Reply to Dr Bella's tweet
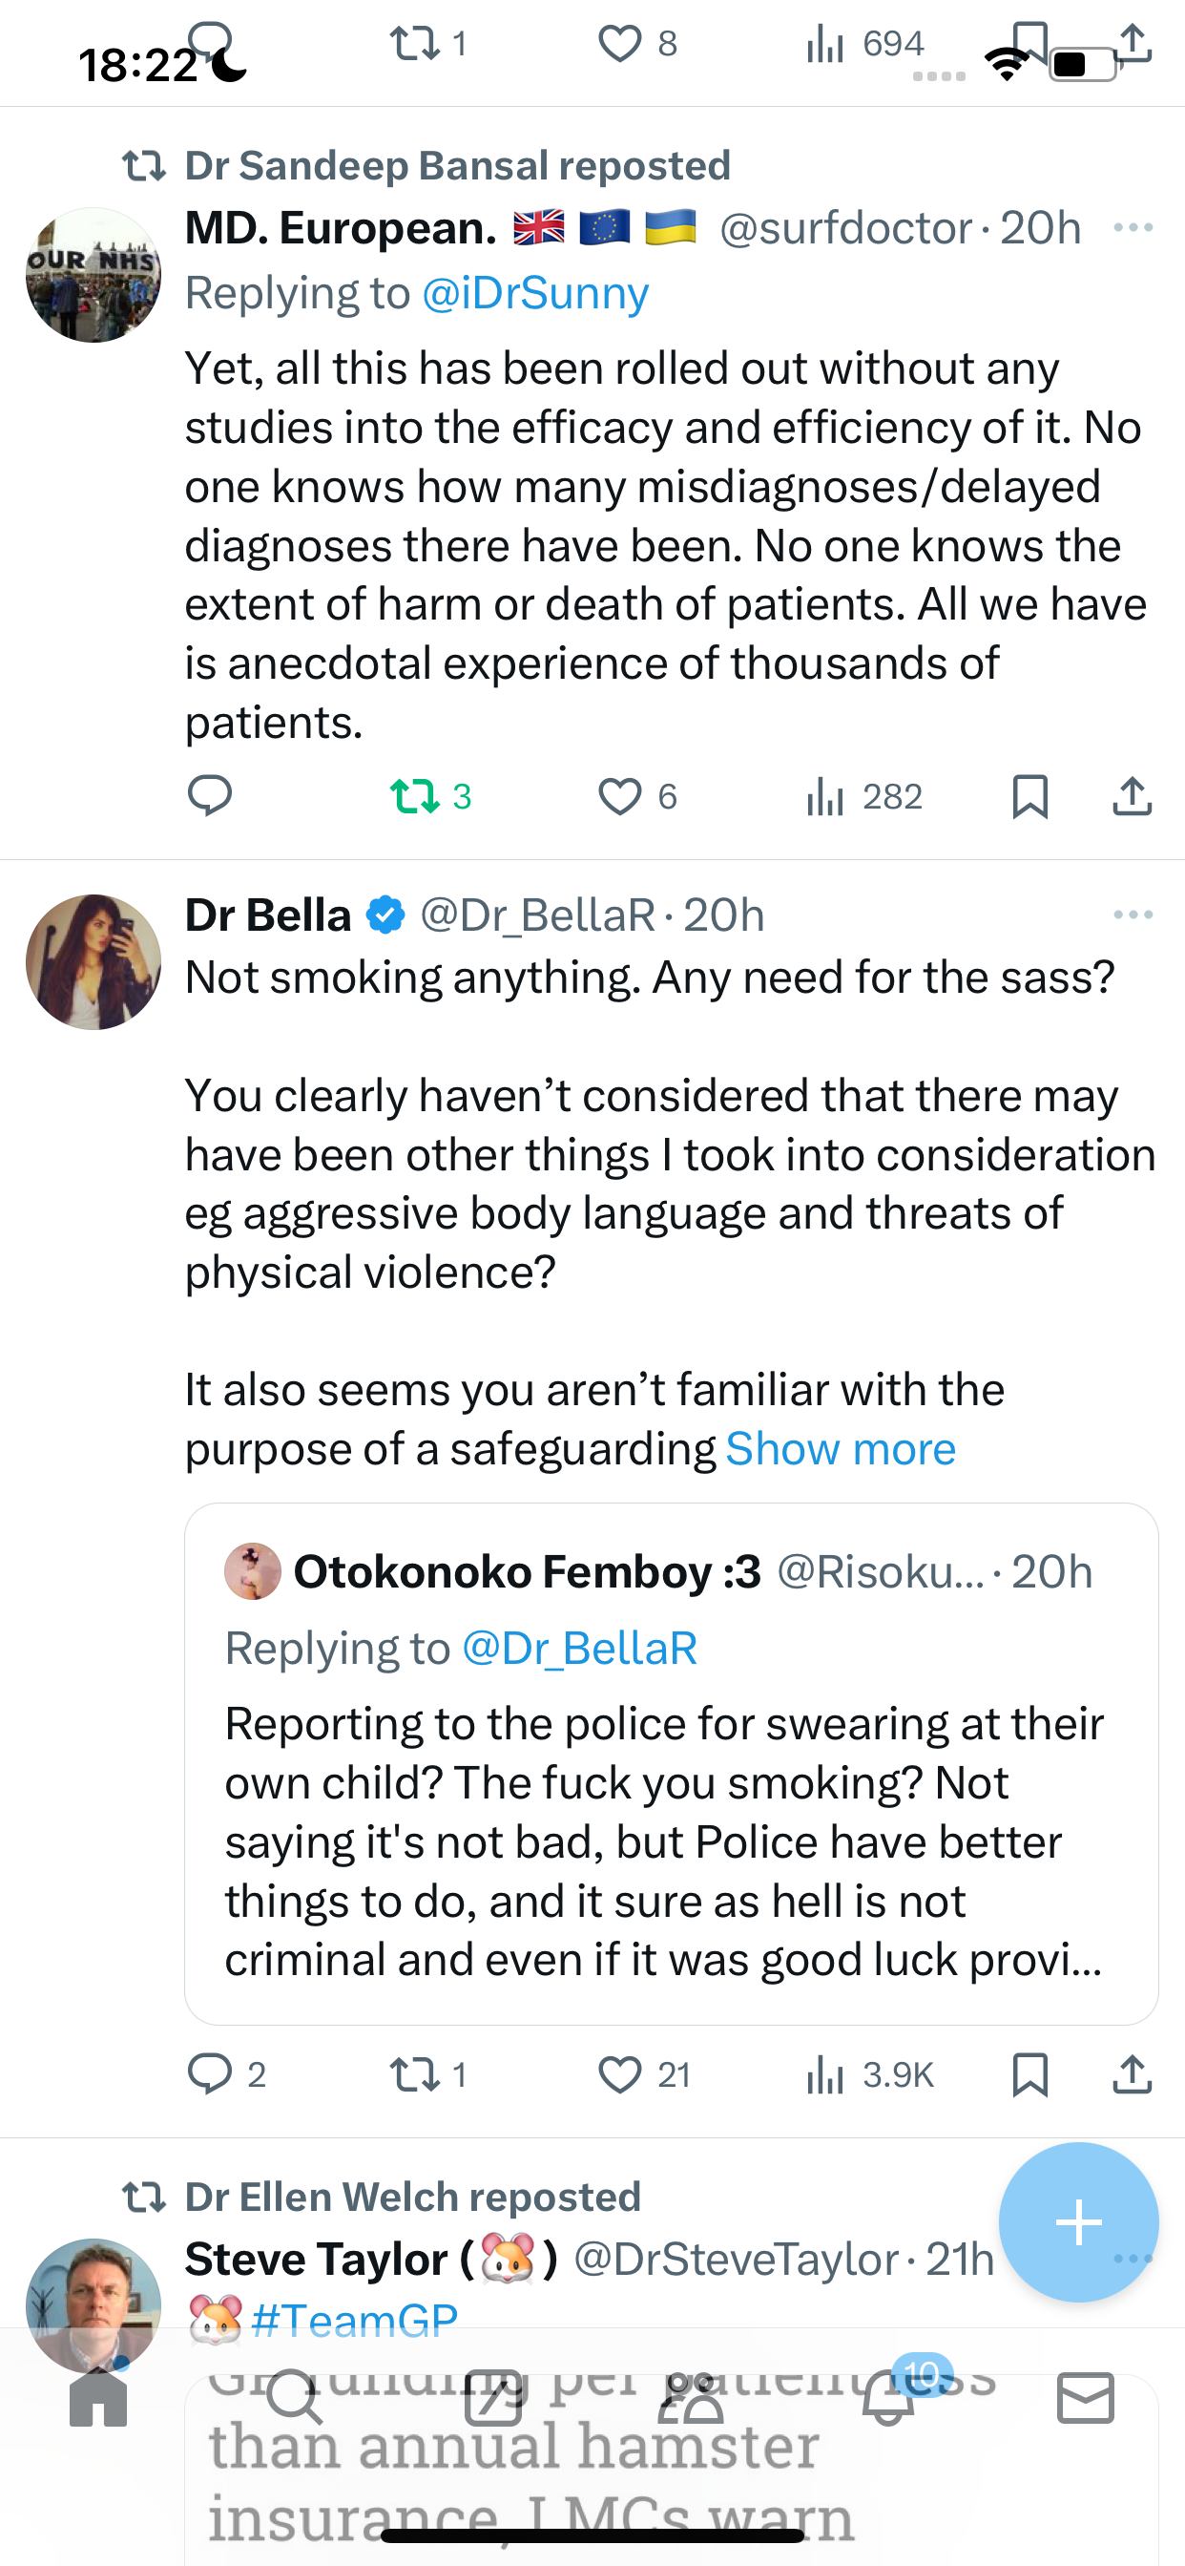The height and width of the screenshot is (2566, 1185). [x=227, y=2074]
